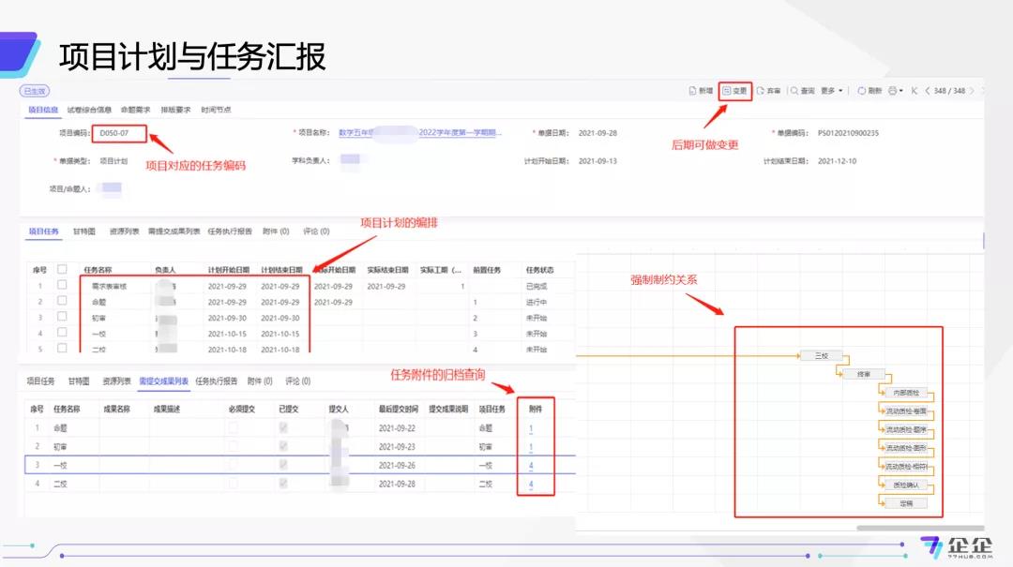The width and height of the screenshot is (1013, 567).
Task: Open the 试卷综合信息 tab
Action: pos(89,110)
